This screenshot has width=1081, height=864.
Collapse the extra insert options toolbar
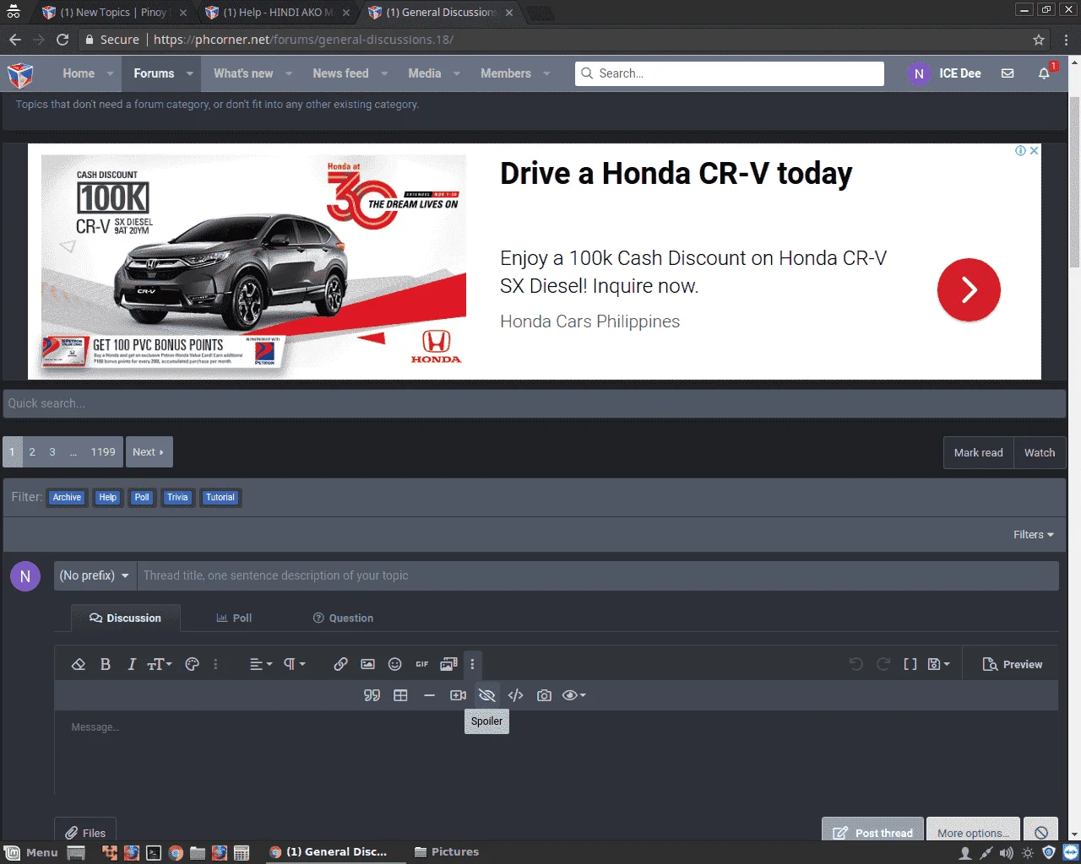(x=472, y=664)
